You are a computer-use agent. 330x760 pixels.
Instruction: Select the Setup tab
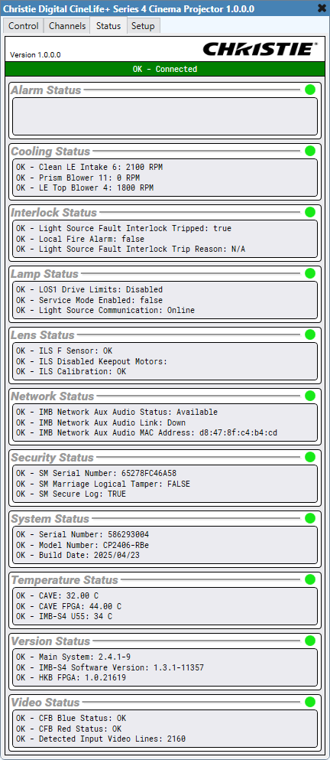(x=143, y=26)
